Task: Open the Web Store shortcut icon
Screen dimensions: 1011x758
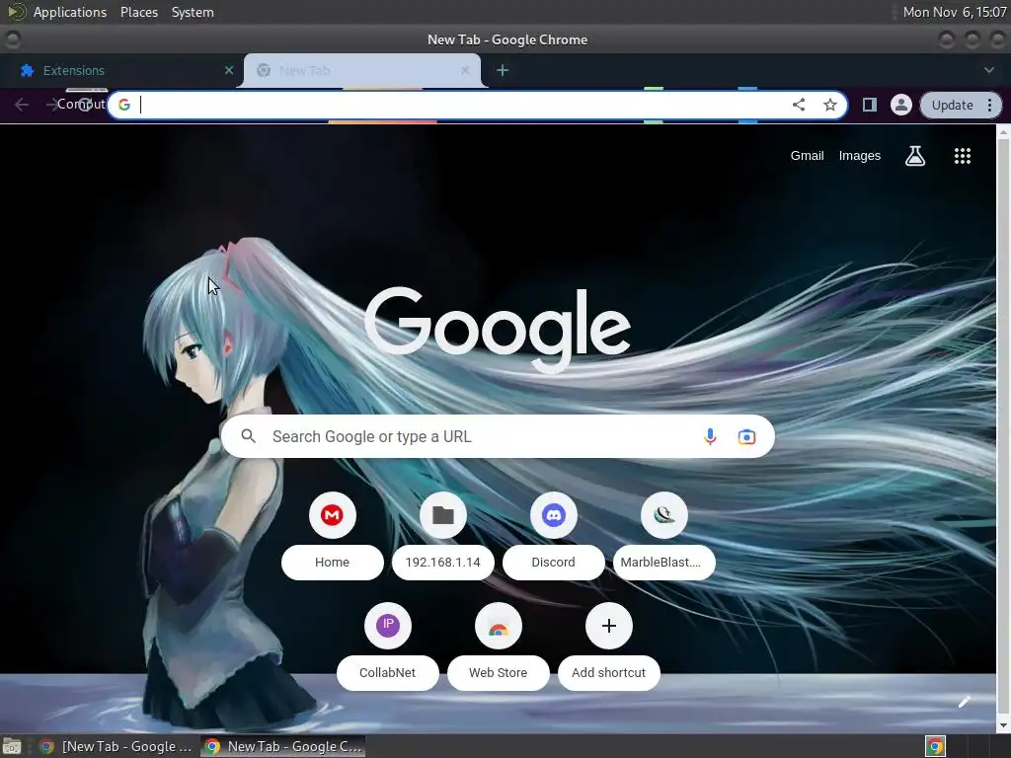Action: pyautogui.click(x=498, y=625)
